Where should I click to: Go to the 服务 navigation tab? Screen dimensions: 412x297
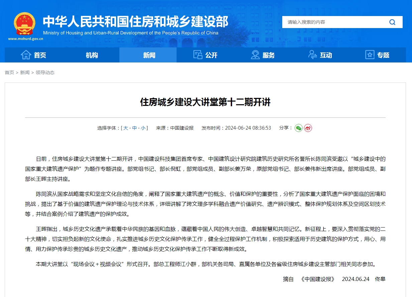point(263,55)
